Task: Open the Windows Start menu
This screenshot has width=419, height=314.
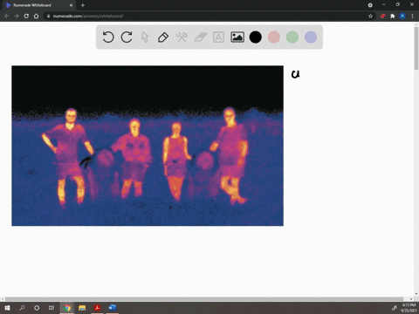Action: (7, 308)
